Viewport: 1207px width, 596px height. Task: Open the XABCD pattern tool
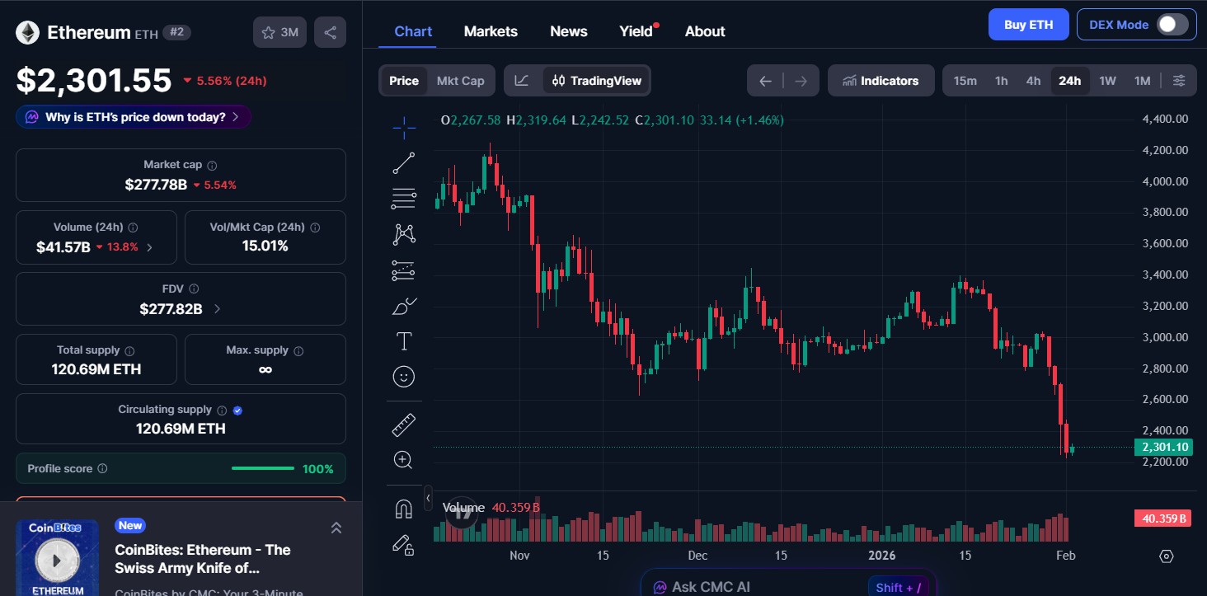[x=403, y=233]
